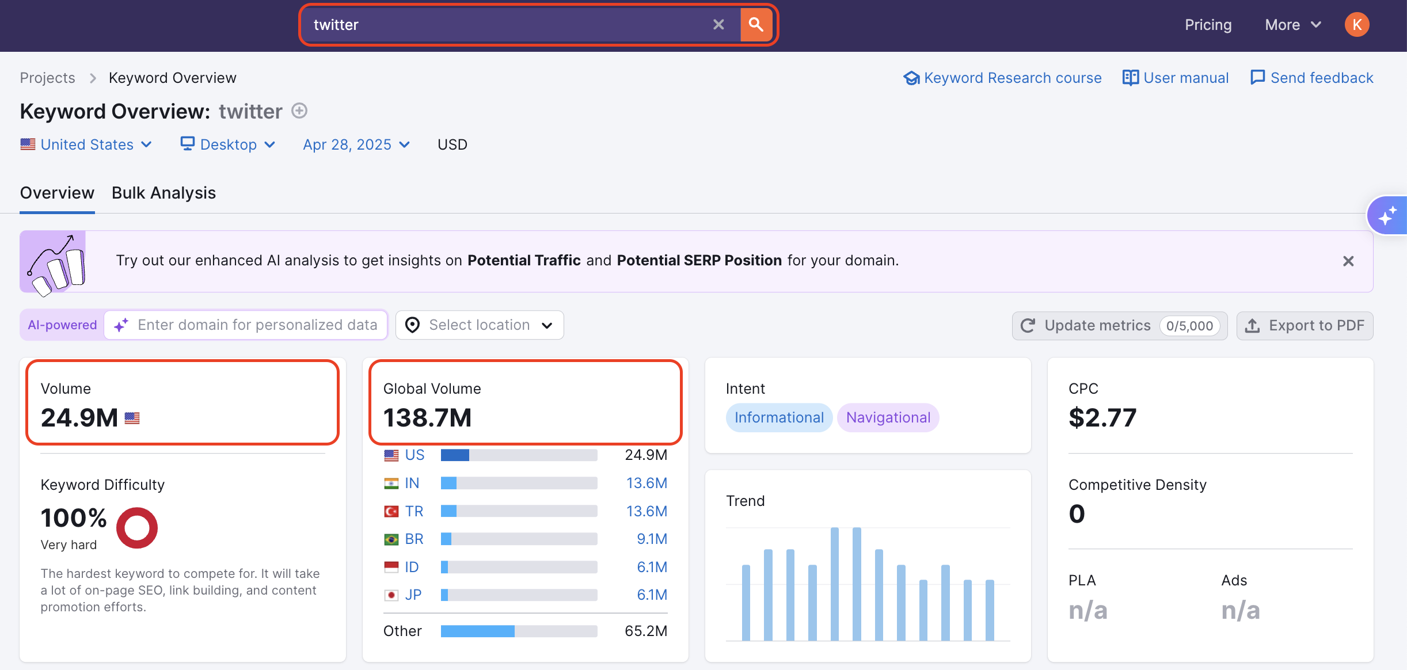The image size is (1407, 670).
Task: Dismiss the AI analysis banner
Action: click(1348, 261)
